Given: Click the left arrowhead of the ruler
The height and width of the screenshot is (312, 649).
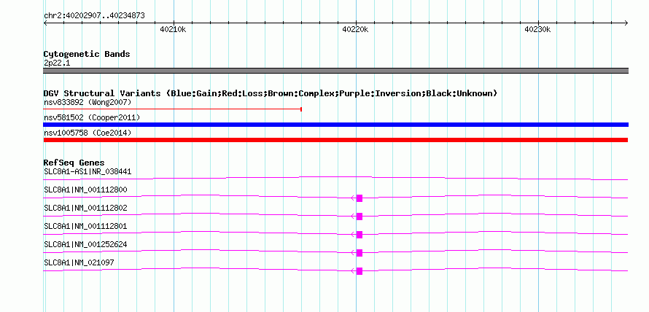Looking at the screenshot, I should (x=45, y=23).
